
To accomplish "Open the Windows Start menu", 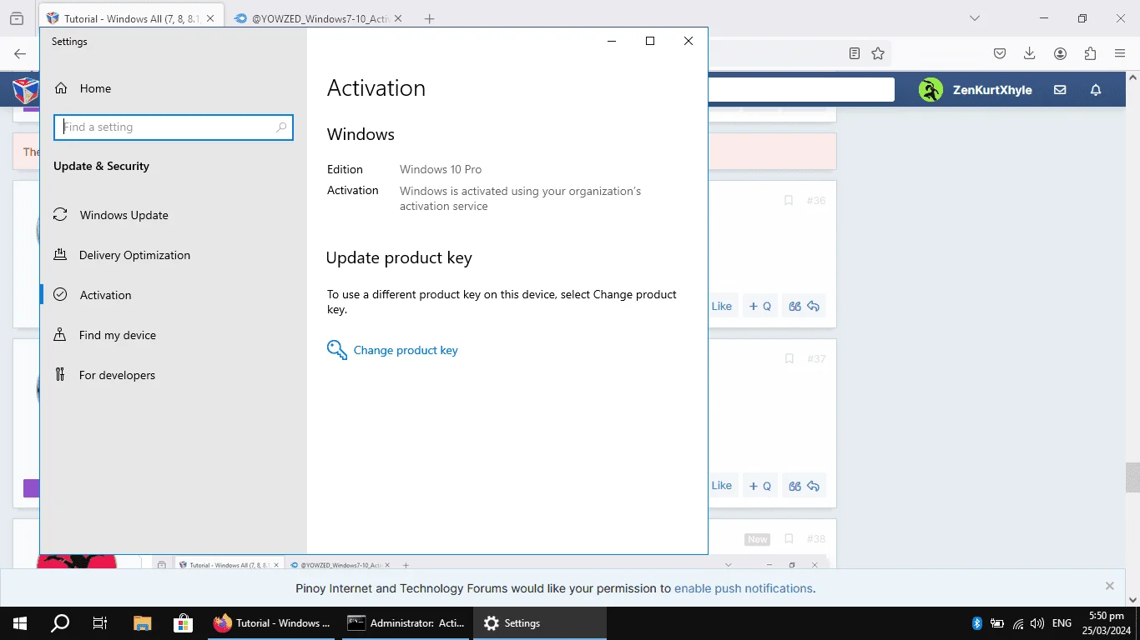I will (x=20, y=622).
